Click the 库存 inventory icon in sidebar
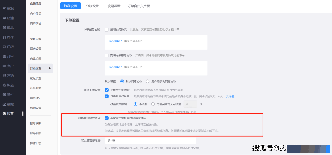 [x=4, y=37]
